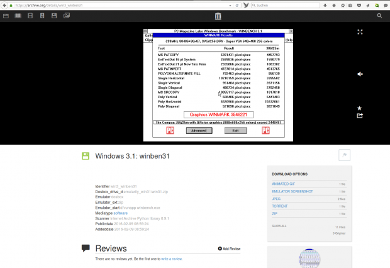Click the green floppy software icon by title

pyautogui.click(x=86, y=156)
